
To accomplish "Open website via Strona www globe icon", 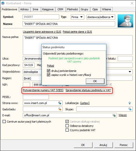I will [60, 103].
